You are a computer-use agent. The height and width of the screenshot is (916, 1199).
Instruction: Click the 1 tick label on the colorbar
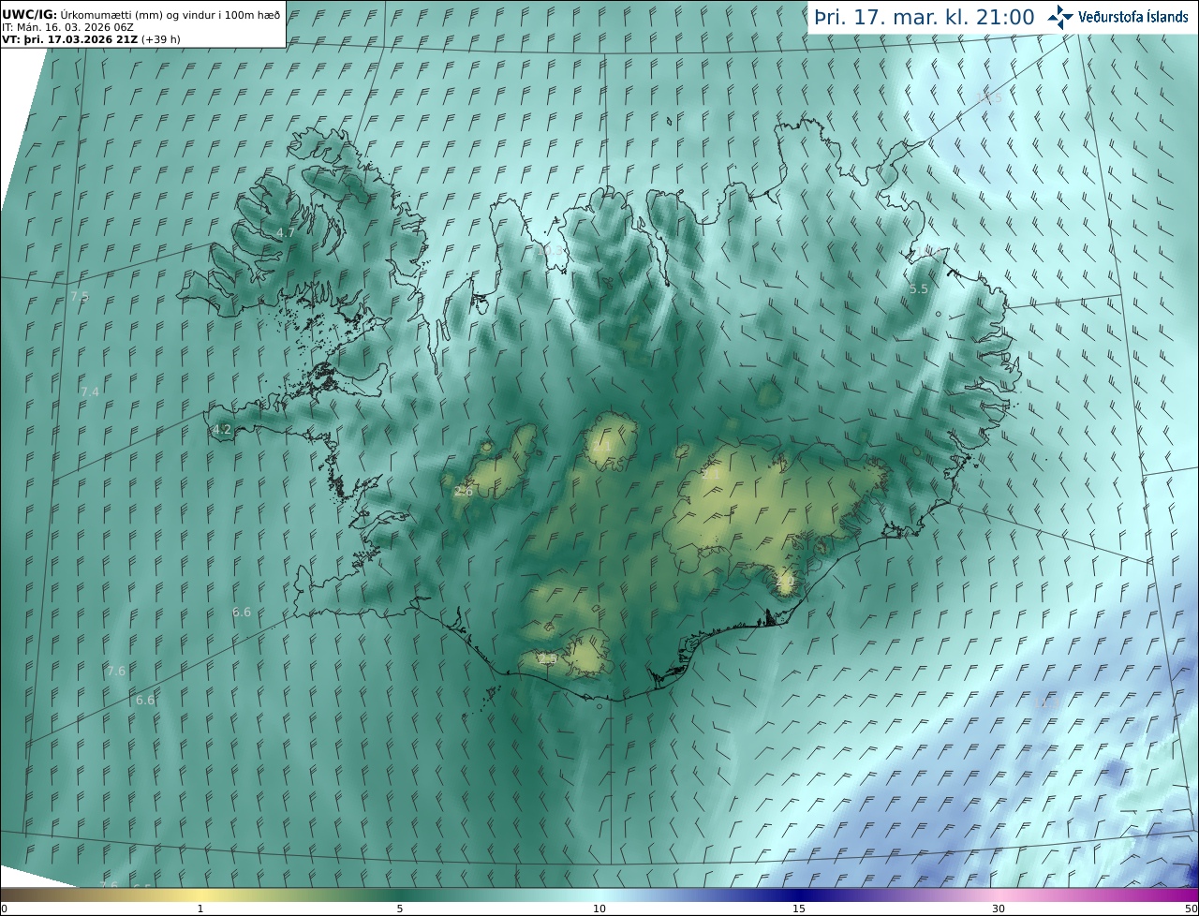click(x=200, y=909)
